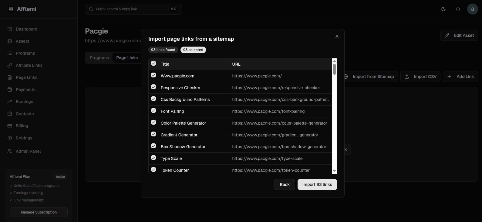Open the user avatar menu

[x=472, y=9]
